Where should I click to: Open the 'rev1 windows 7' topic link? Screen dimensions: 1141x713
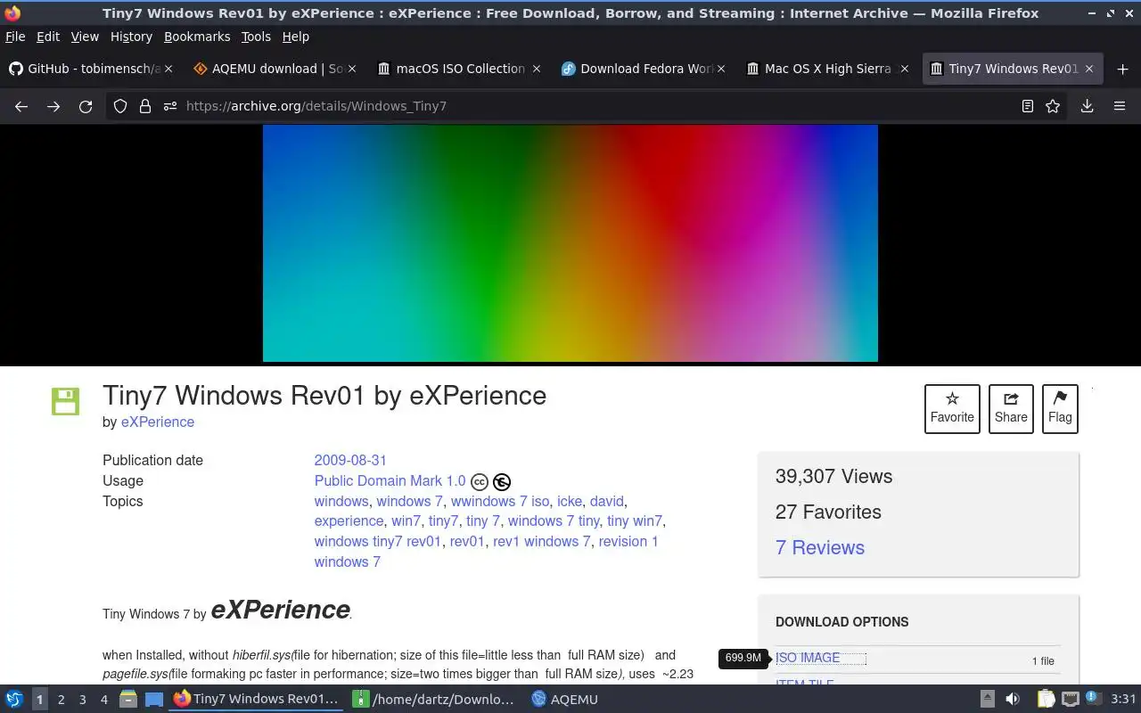coord(542,541)
